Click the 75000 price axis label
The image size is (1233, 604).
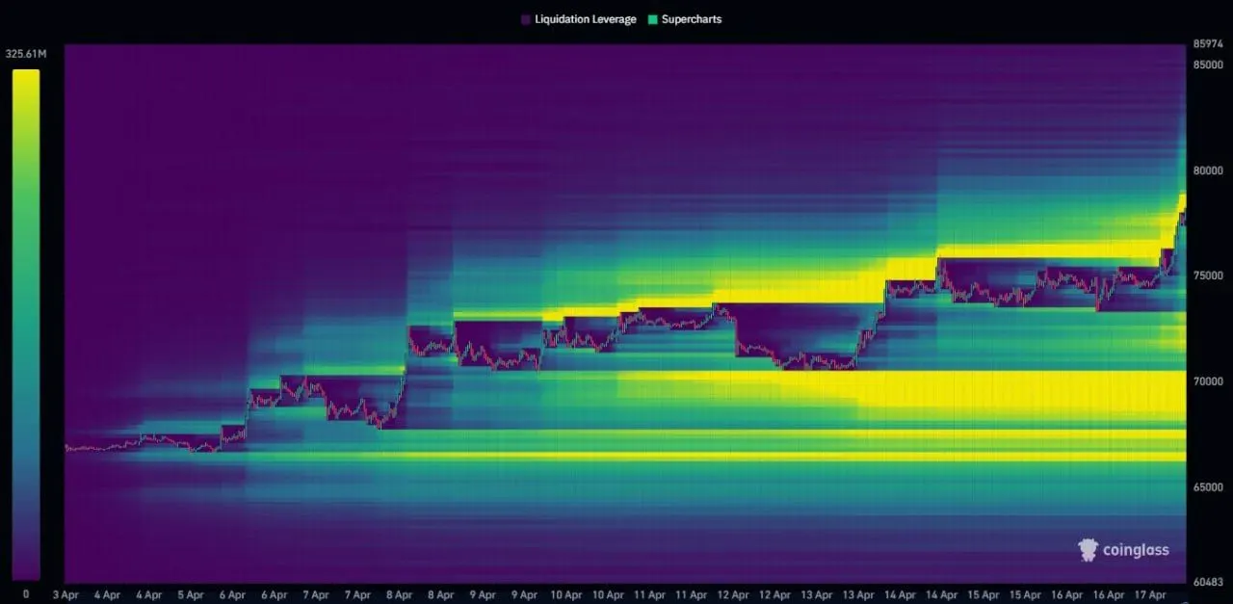coord(1208,276)
